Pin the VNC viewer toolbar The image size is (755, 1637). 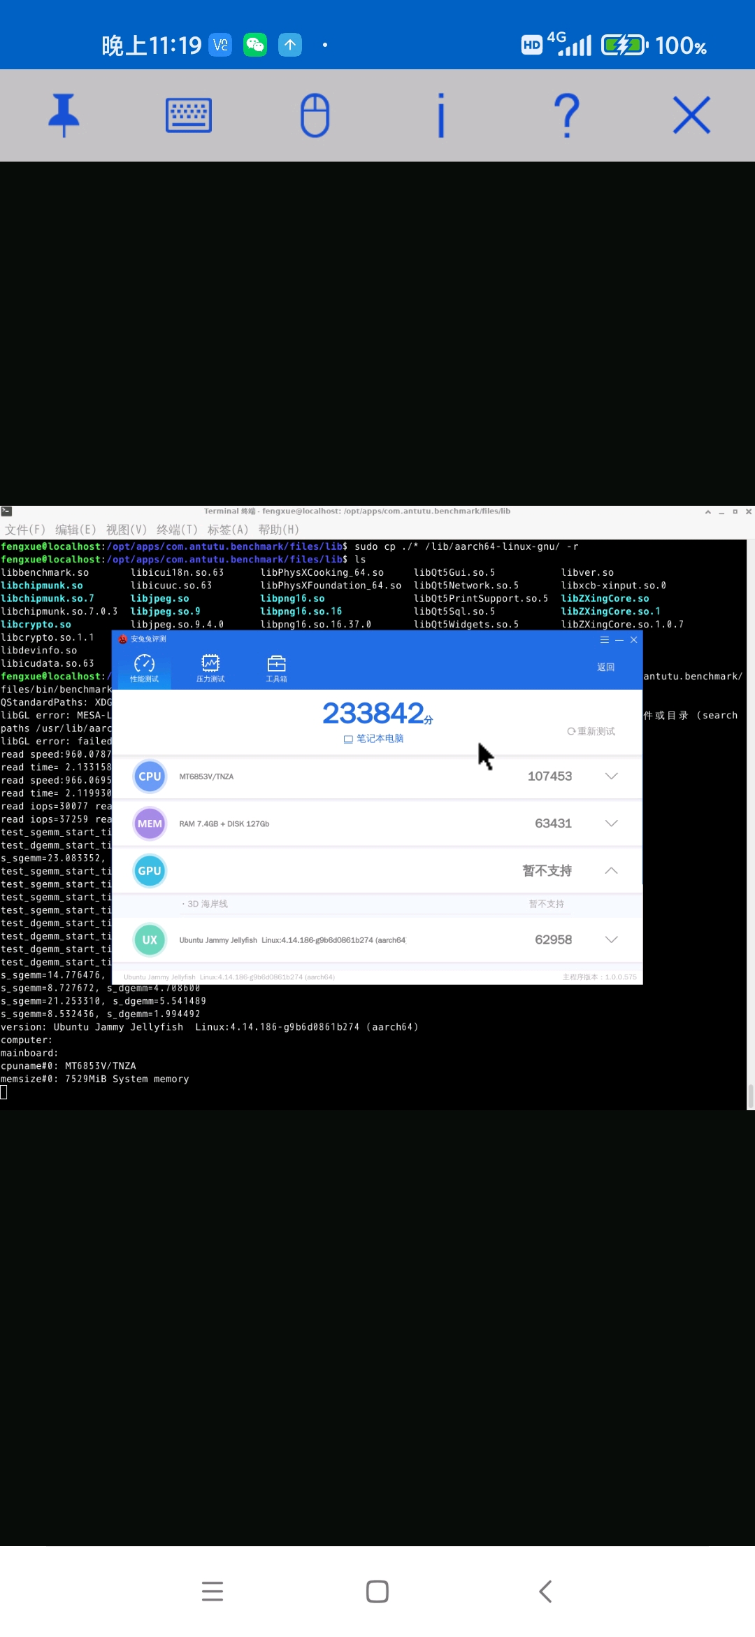64,115
